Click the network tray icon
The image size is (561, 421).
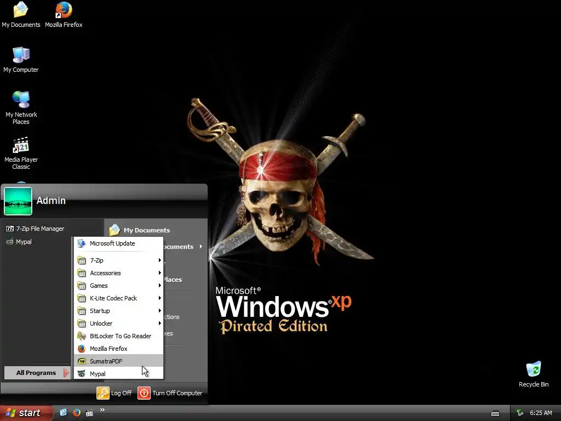(x=520, y=413)
